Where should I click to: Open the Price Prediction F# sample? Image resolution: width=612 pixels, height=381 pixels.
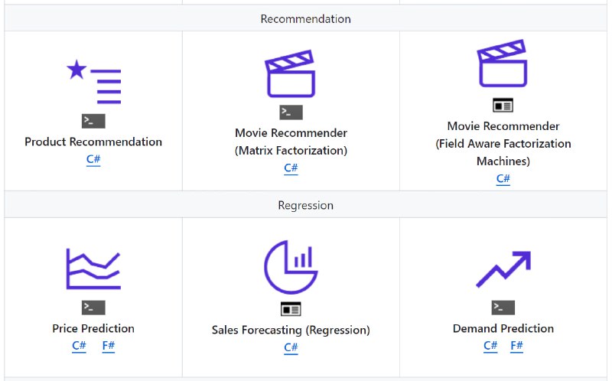[109, 346]
